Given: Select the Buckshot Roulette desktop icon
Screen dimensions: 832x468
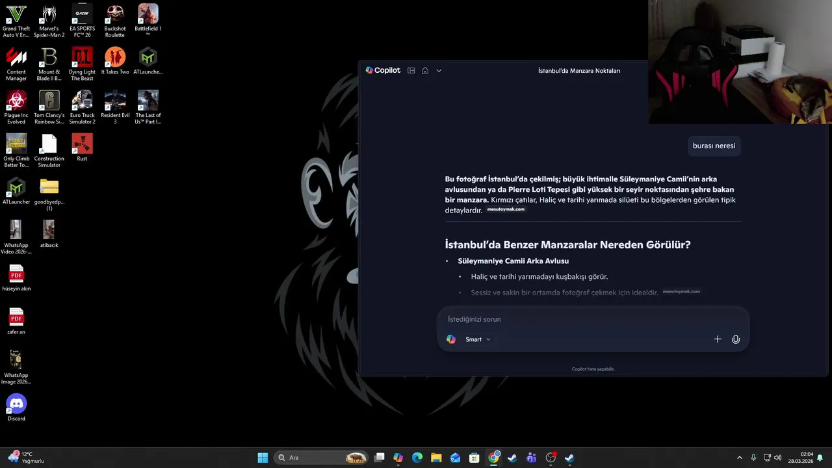Looking at the screenshot, I should [115, 21].
